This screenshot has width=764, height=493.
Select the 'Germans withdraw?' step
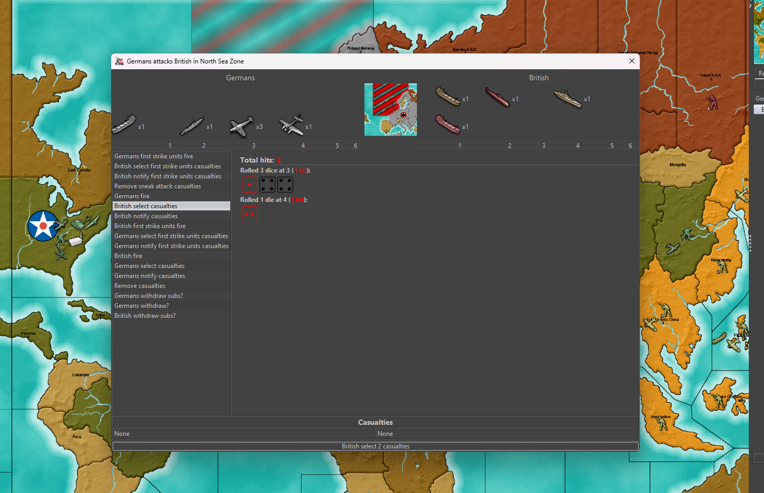point(171,306)
